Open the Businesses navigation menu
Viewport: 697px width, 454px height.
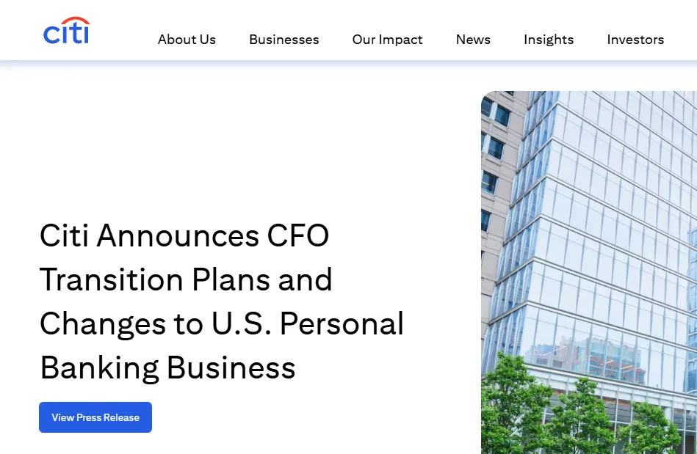pos(284,40)
